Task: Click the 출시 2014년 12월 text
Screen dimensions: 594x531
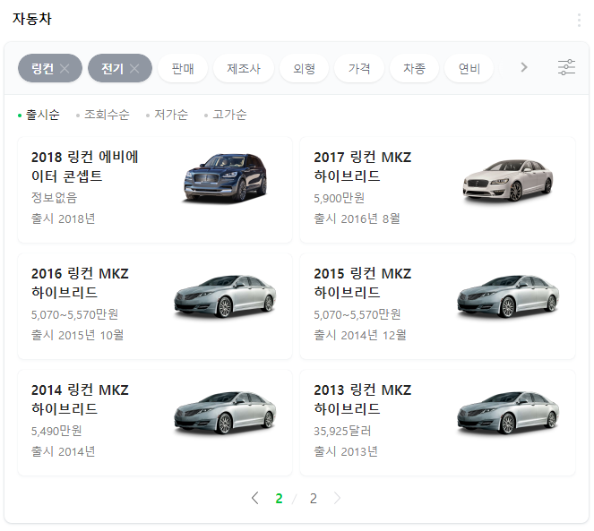Action: (360, 335)
